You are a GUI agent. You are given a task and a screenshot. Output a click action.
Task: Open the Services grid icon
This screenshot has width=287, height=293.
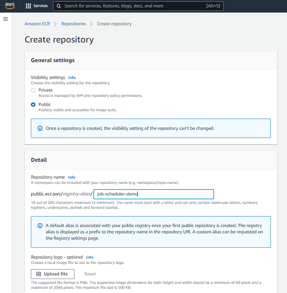point(28,6)
